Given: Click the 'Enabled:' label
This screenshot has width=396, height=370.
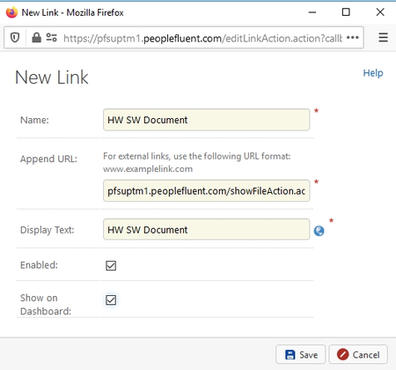Looking at the screenshot, I should pos(39,265).
